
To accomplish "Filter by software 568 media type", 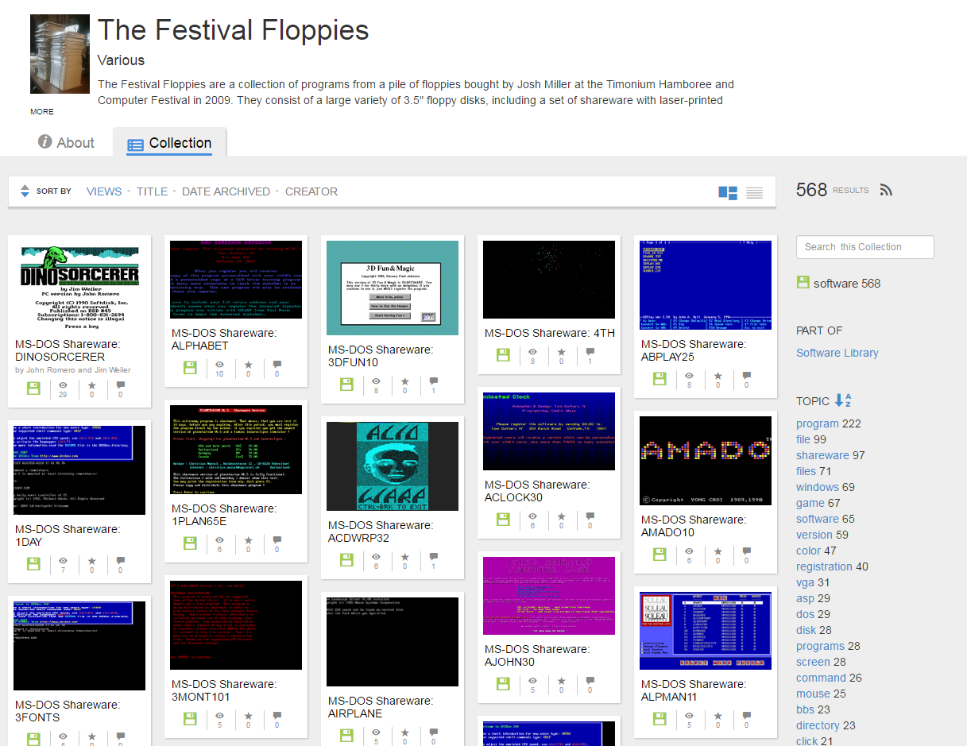I will [838, 284].
